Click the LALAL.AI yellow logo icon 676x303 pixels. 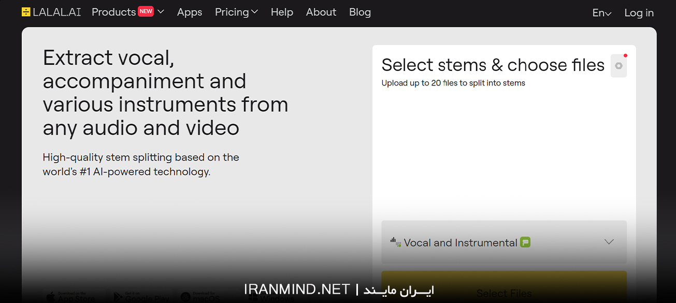coord(26,12)
